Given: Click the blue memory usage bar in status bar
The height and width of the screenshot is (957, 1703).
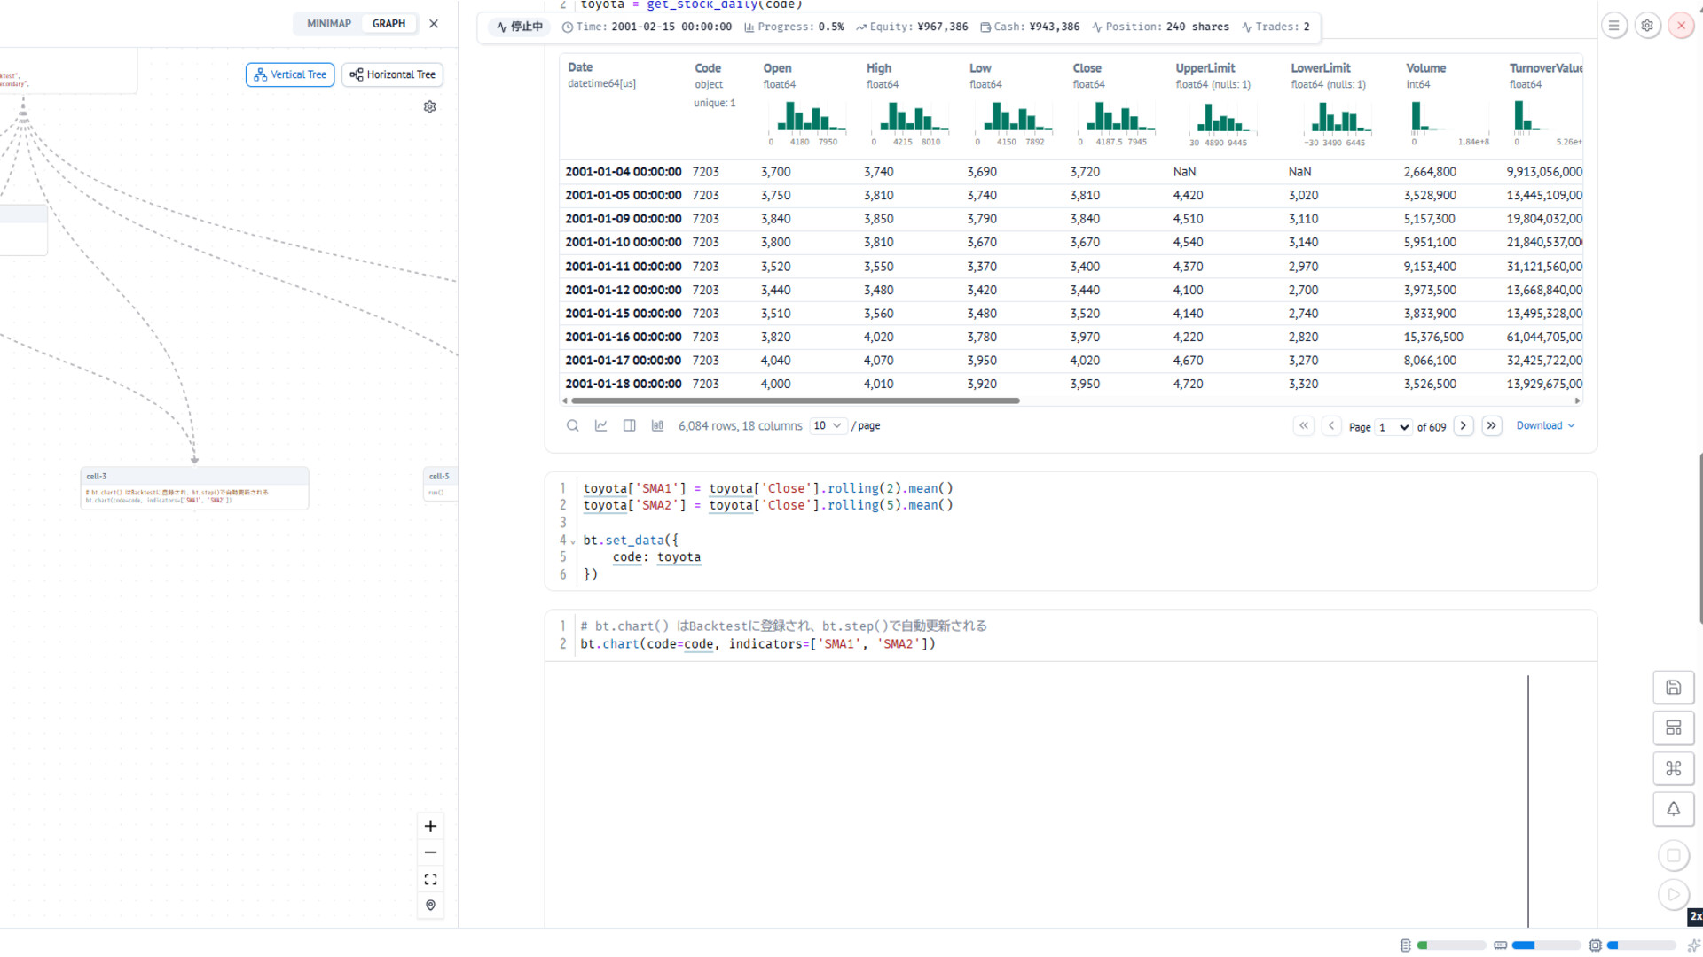Looking at the screenshot, I should (x=1524, y=945).
